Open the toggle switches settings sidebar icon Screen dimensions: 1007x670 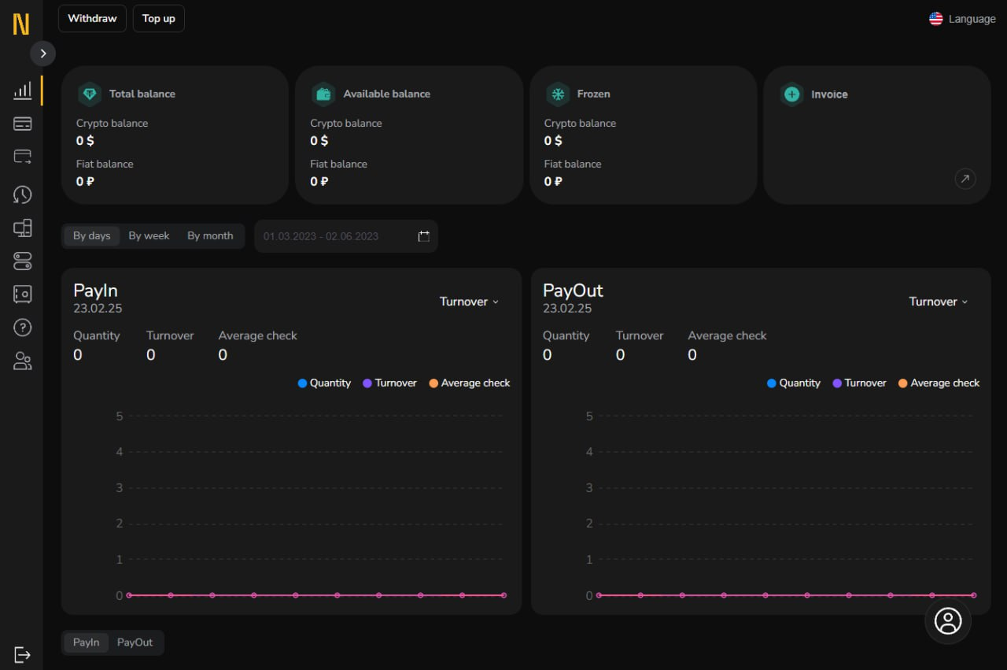coord(23,261)
